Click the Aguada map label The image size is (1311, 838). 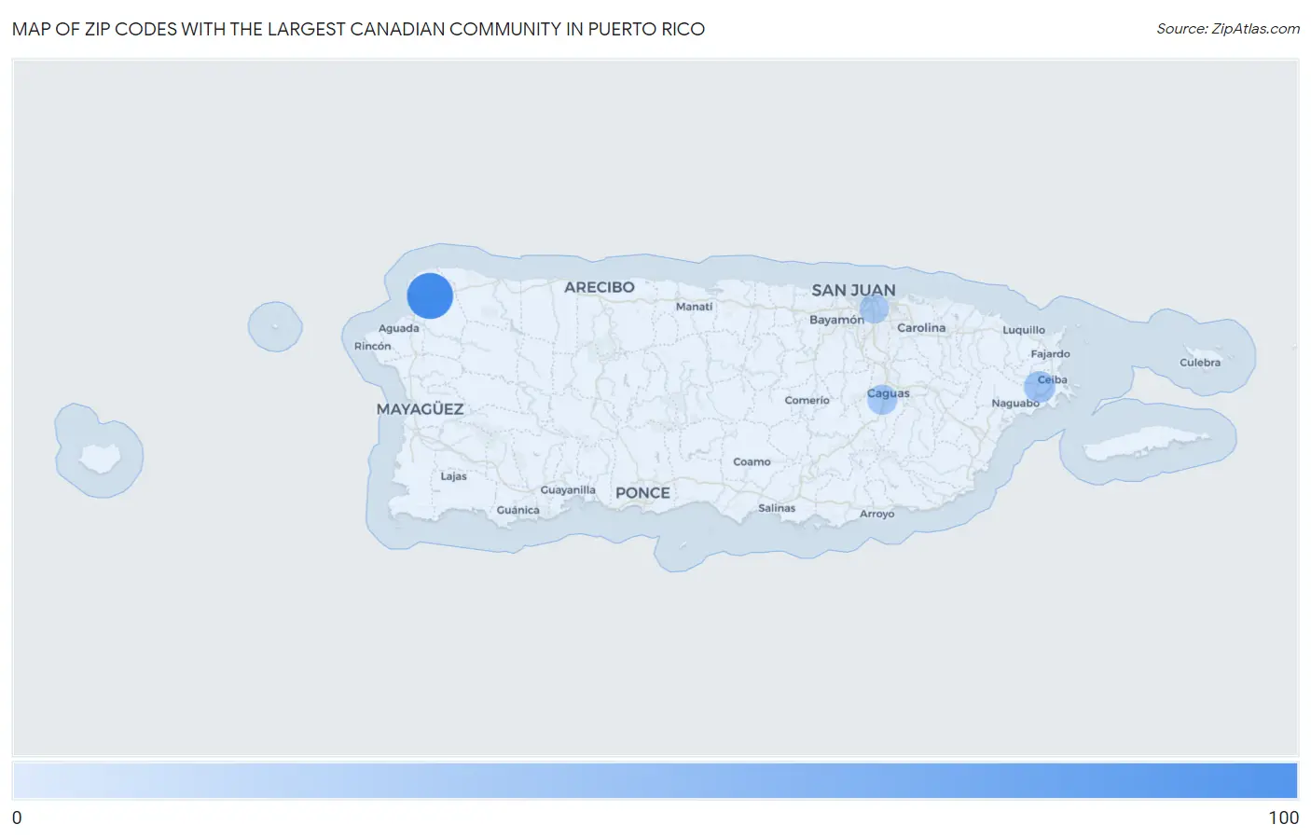click(x=398, y=328)
